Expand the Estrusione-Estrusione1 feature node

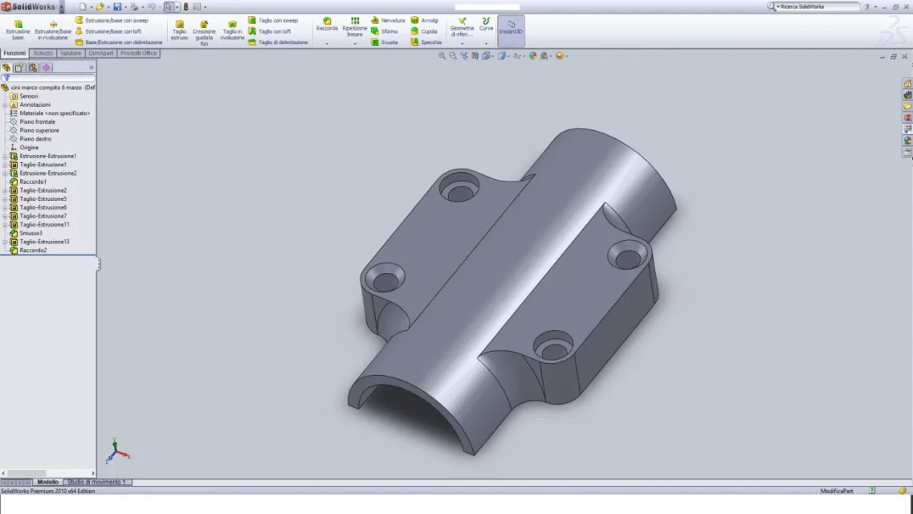coord(5,156)
